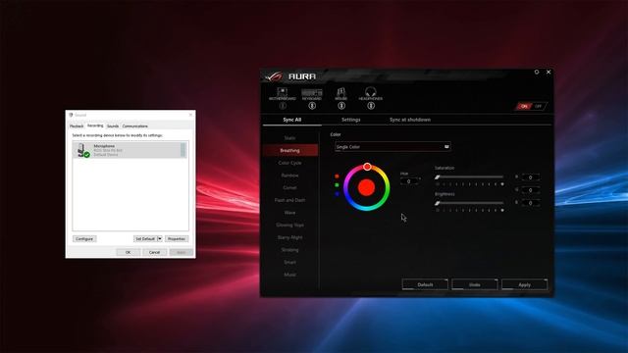Open the Sync at shutdown tab
This screenshot has height=353, width=628.
[x=410, y=120]
